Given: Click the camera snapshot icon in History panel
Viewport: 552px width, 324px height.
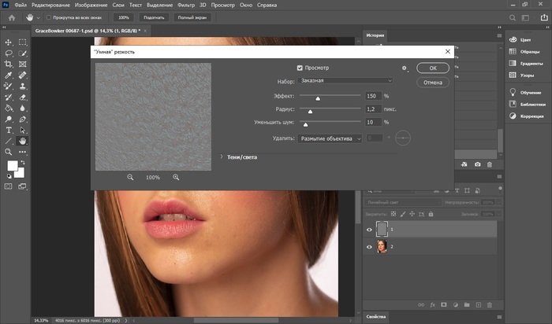Looking at the screenshot, I should pos(477,164).
